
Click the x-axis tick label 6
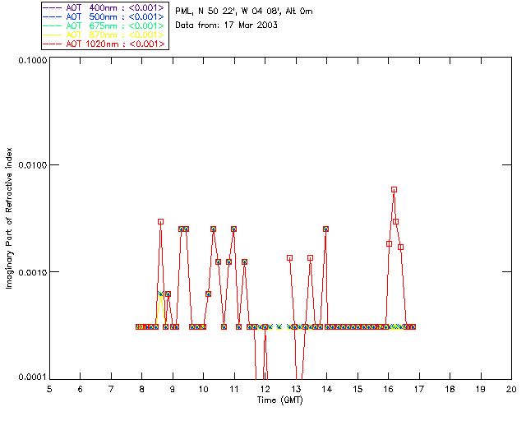(x=81, y=389)
